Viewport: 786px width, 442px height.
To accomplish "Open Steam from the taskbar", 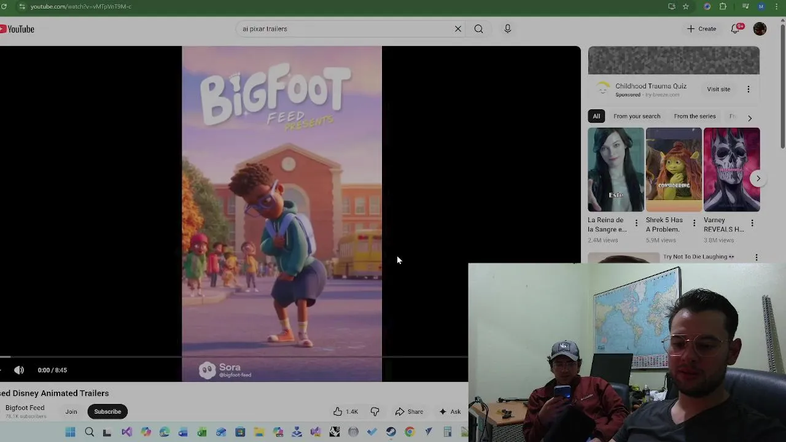I will click(391, 432).
